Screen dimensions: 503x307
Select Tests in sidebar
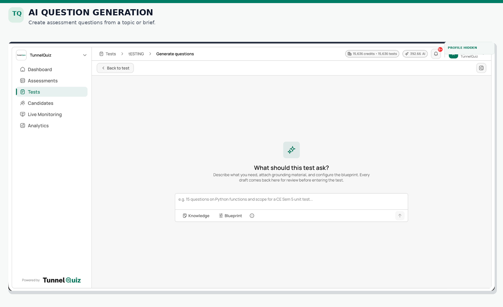coord(52,92)
